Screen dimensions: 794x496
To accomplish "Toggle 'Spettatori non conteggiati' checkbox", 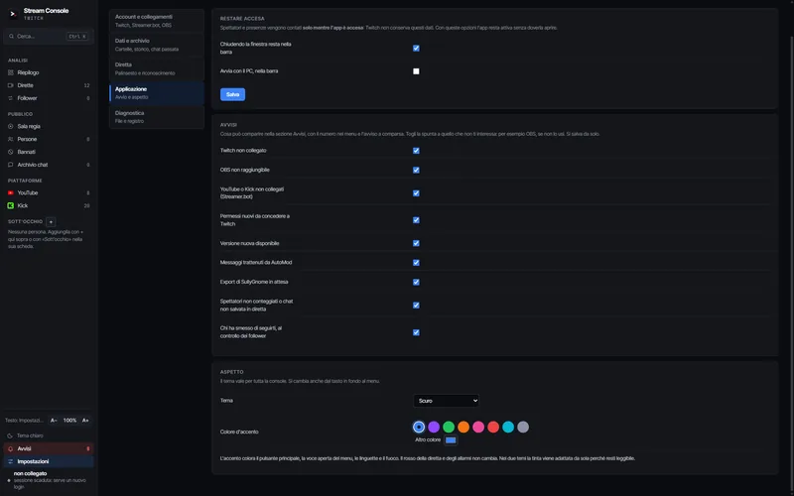I will [416, 306].
